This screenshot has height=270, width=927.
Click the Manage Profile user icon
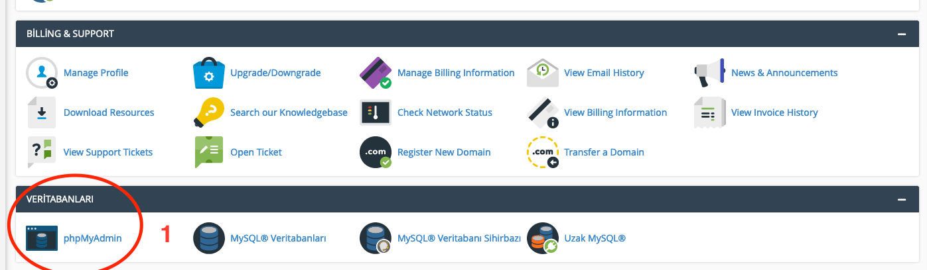pos(42,73)
